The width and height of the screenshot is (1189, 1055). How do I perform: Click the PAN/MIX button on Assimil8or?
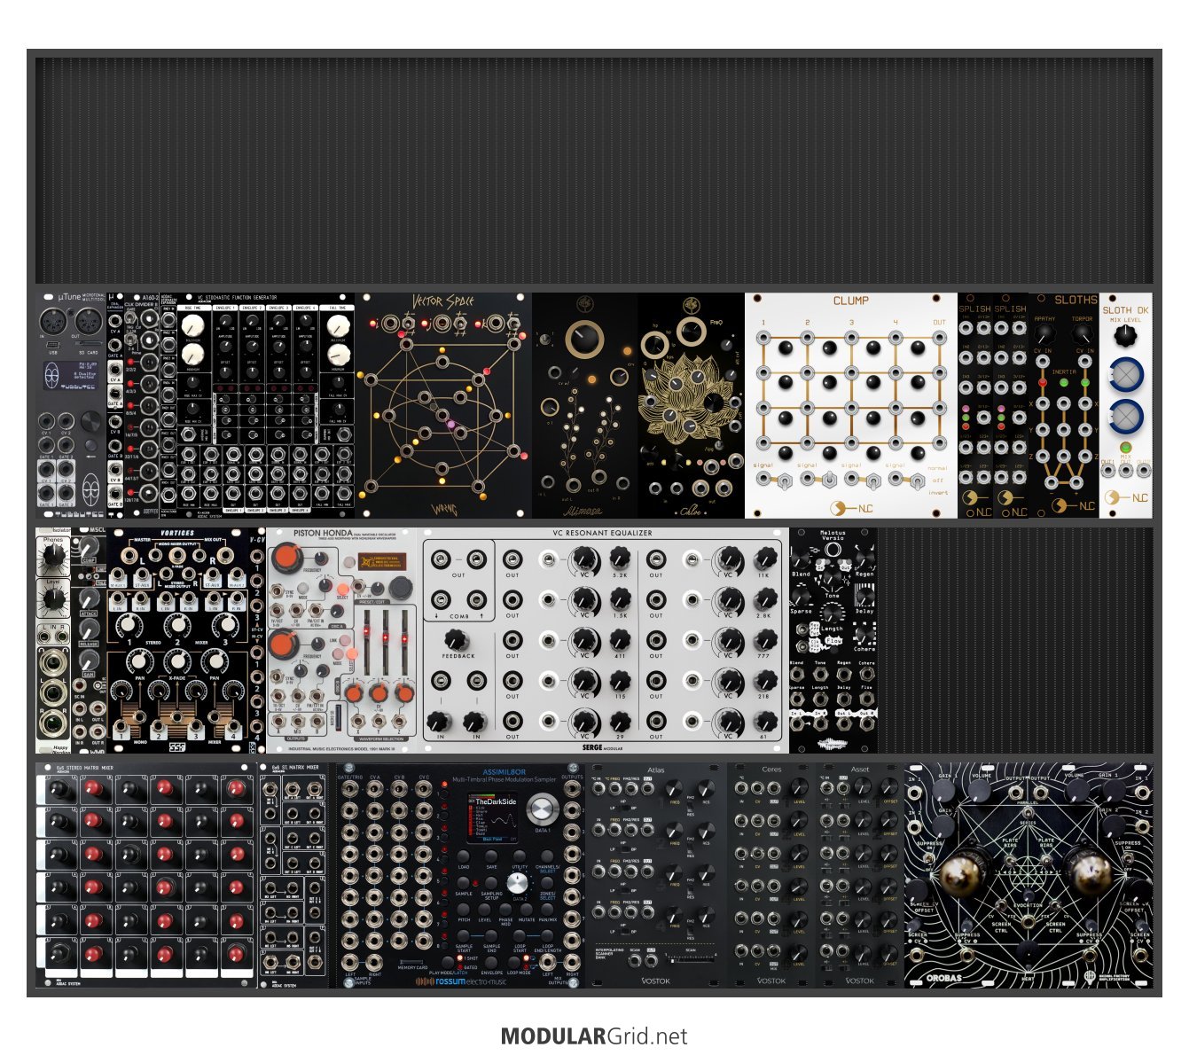(x=547, y=910)
